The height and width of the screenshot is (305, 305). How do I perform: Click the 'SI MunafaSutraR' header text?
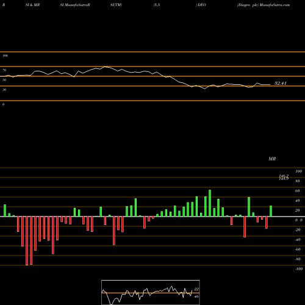(x=75, y=5)
